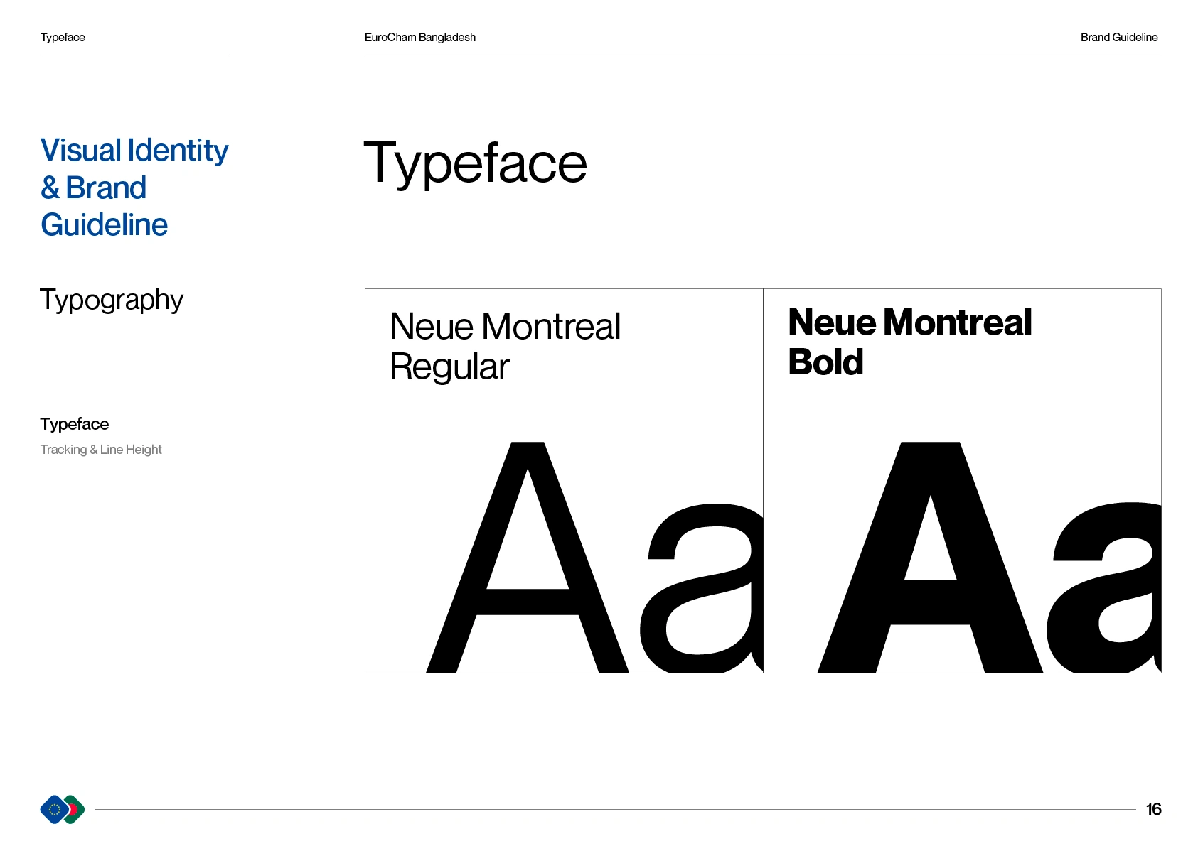Click the Brand Guideline header text
The height and width of the screenshot is (846, 1198).
click(1118, 38)
